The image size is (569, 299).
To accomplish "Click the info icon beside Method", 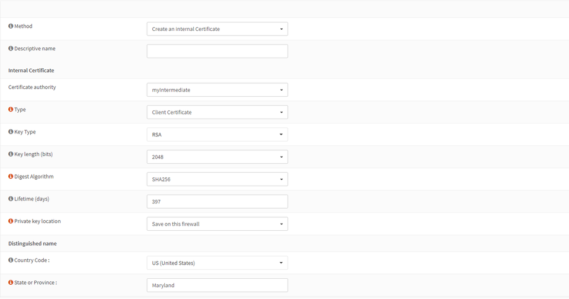I will (x=11, y=26).
